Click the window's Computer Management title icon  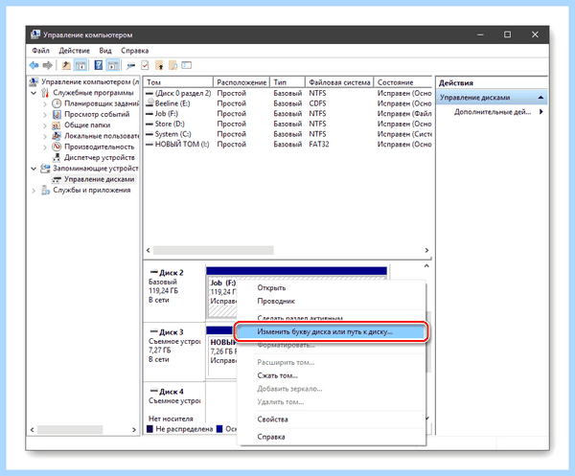[x=35, y=34]
